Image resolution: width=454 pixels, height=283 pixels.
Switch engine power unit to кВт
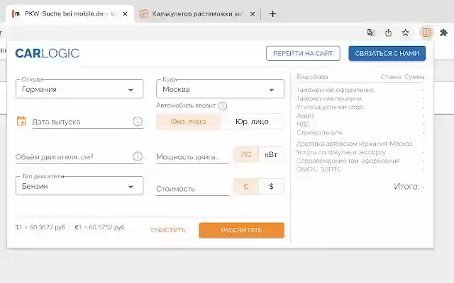click(271, 154)
